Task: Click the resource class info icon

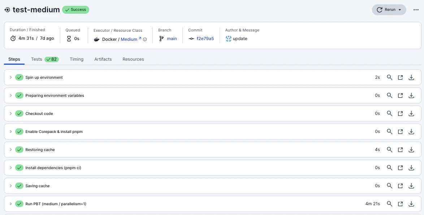Action: pyautogui.click(x=145, y=39)
